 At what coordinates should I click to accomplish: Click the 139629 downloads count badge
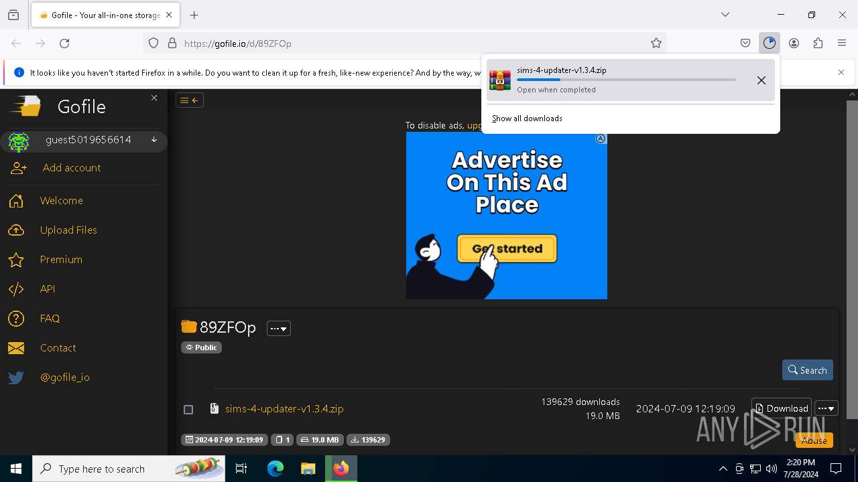(x=368, y=440)
